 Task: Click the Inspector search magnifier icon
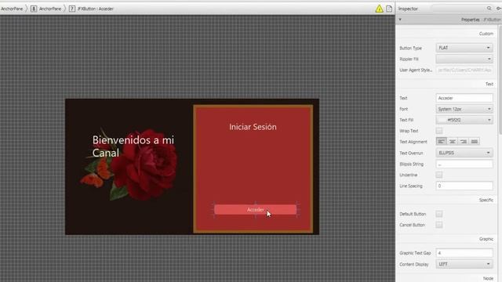489,9
